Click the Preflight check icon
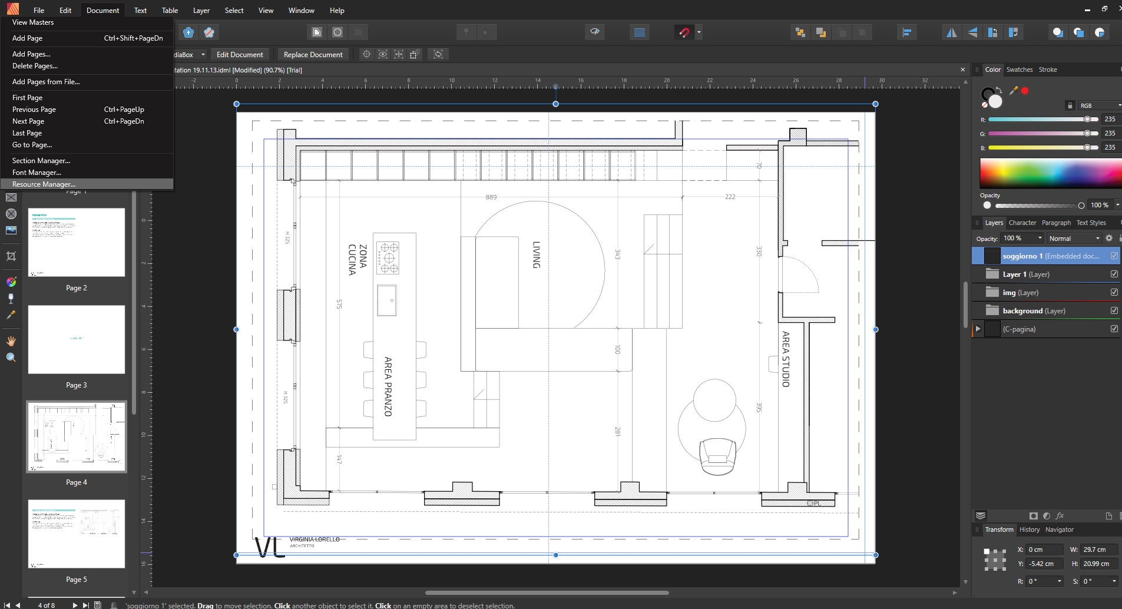The width and height of the screenshot is (1122, 609). (595, 32)
